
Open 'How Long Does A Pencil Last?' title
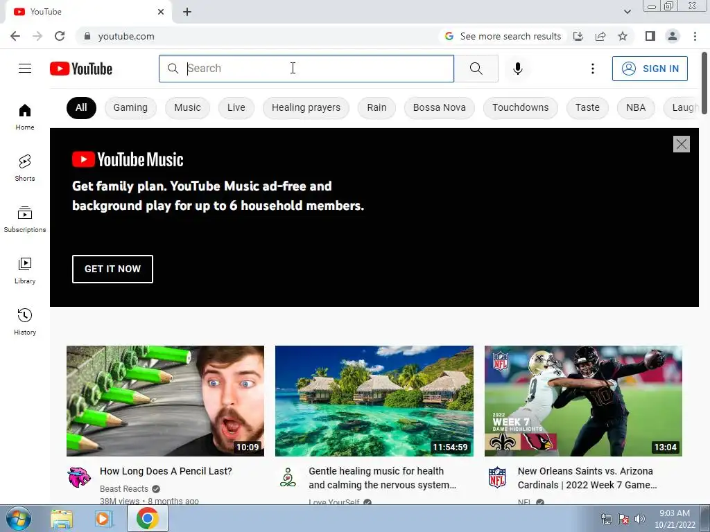[x=166, y=471]
